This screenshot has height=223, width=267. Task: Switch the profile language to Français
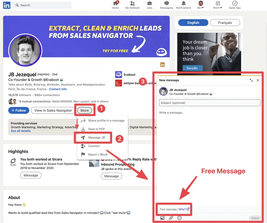click(225, 22)
